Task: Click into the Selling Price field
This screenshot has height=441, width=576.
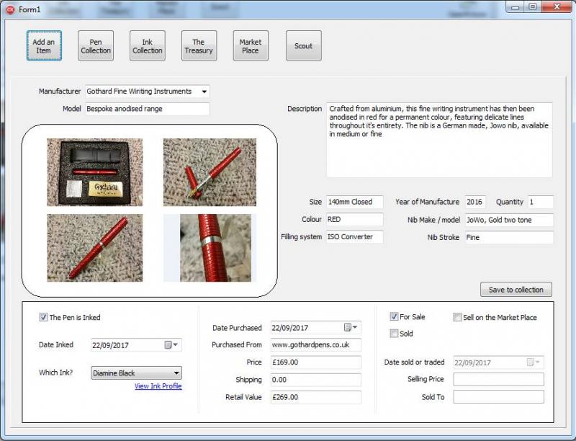Action: (498, 380)
